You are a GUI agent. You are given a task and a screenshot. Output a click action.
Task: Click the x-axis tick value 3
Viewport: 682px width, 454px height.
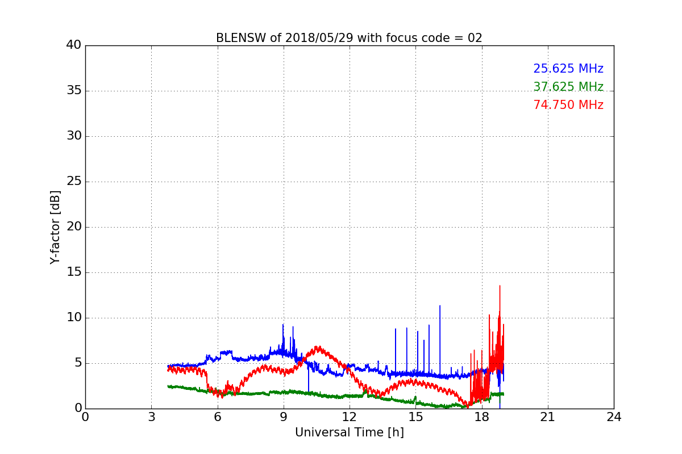pyautogui.click(x=151, y=417)
